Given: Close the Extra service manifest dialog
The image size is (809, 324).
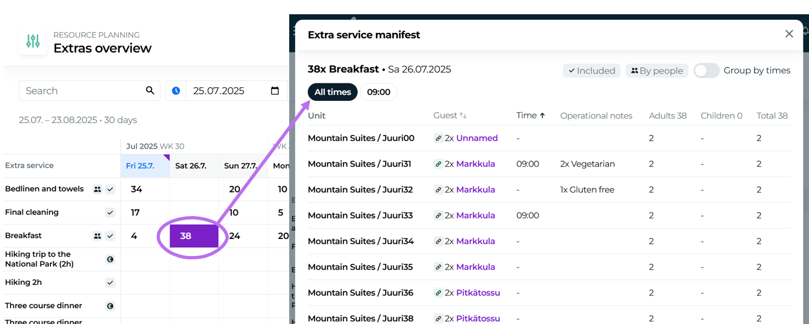Looking at the screenshot, I should click(789, 34).
